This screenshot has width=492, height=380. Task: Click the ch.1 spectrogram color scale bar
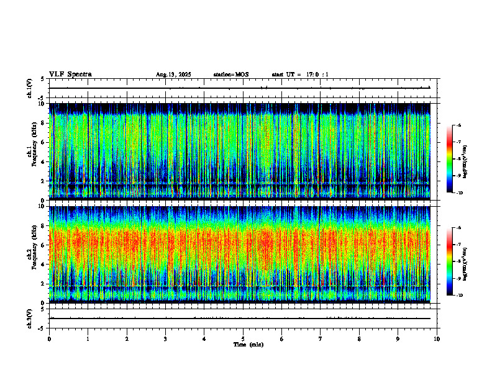tap(449, 159)
